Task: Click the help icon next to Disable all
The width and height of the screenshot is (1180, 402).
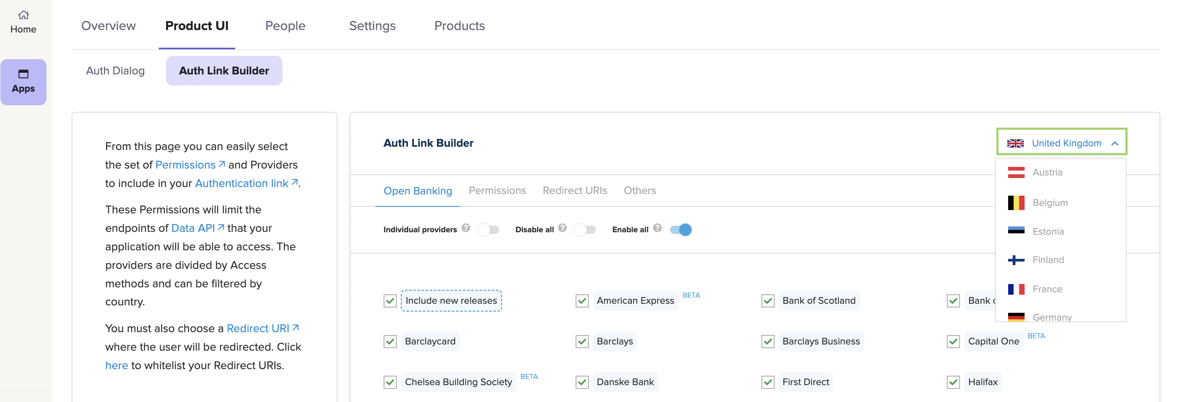Action: [562, 228]
